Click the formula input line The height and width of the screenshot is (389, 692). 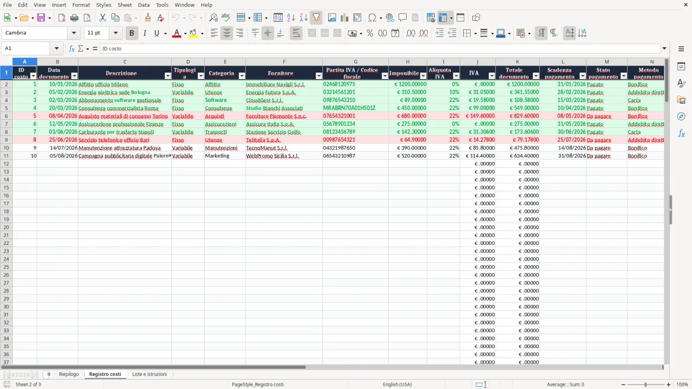(x=379, y=48)
